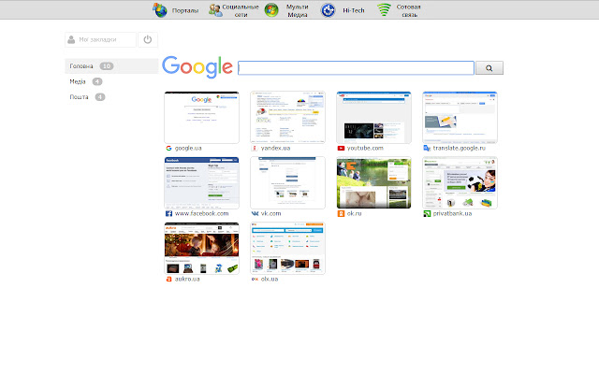
Task: Click the large Google logo
Action: (x=197, y=67)
